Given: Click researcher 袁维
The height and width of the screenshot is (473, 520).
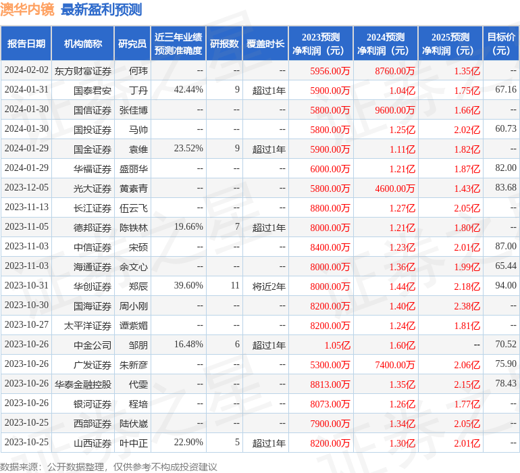Looking at the screenshot, I should tap(138, 149).
